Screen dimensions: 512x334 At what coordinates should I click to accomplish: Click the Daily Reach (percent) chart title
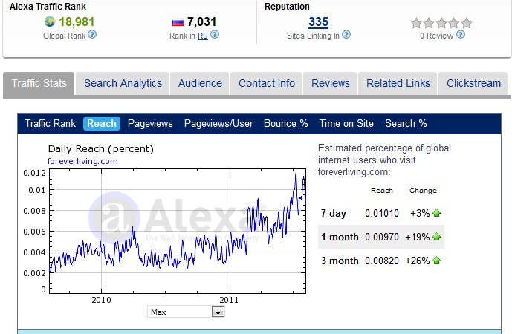pyautogui.click(x=101, y=149)
